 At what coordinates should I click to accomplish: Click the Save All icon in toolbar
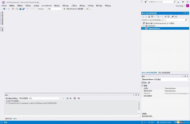[23, 9]
